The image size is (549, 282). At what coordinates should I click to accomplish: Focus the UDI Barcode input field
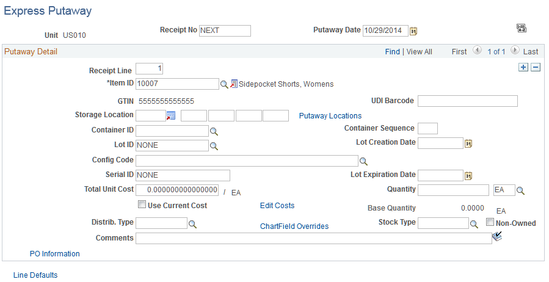[x=468, y=101]
